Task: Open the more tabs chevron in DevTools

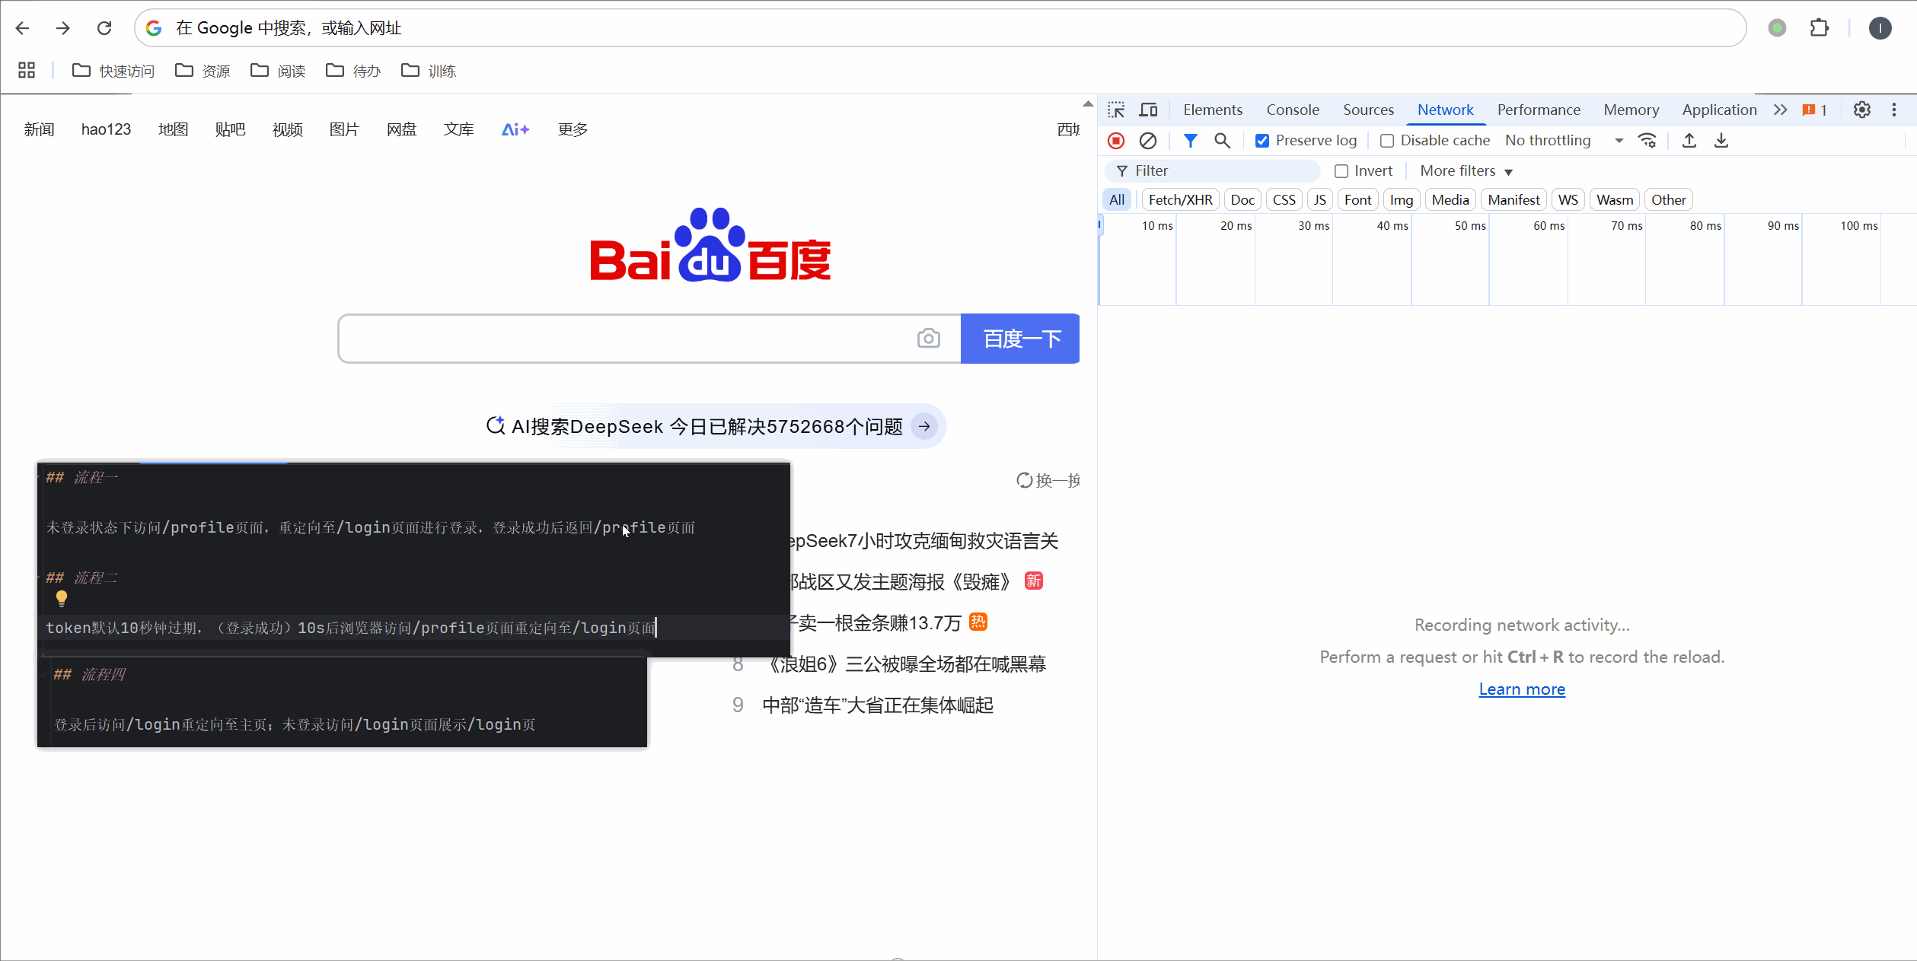Action: pyautogui.click(x=1781, y=110)
